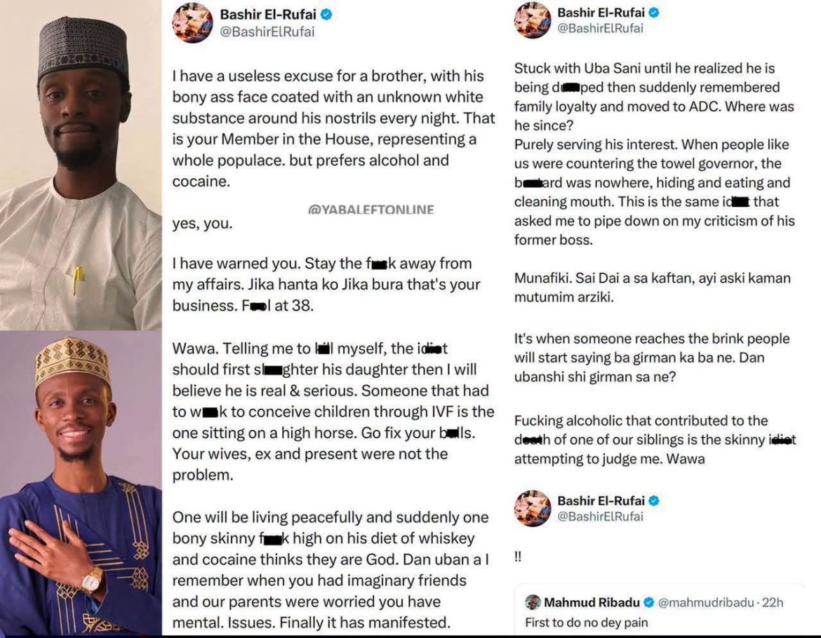
Task: Select paragraph starting "Munafiki. Sai Dai"
Action: pyautogui.click(x=652, y=287)
